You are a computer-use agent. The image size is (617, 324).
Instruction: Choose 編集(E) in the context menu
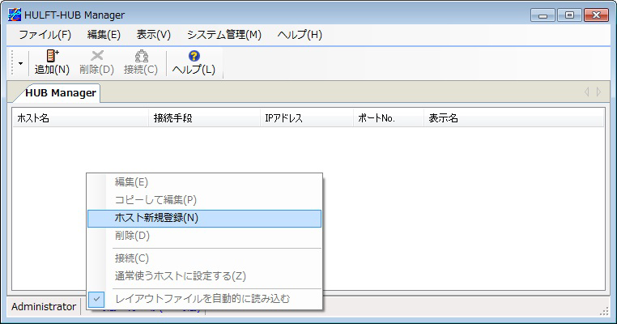pyautogui.click(x=204, y=182)
